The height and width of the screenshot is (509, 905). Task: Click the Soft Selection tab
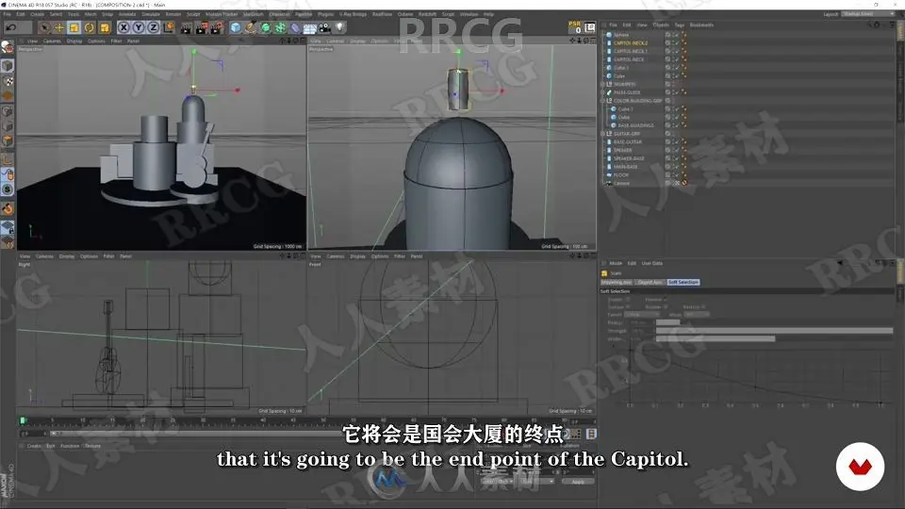tap(683, 282)
